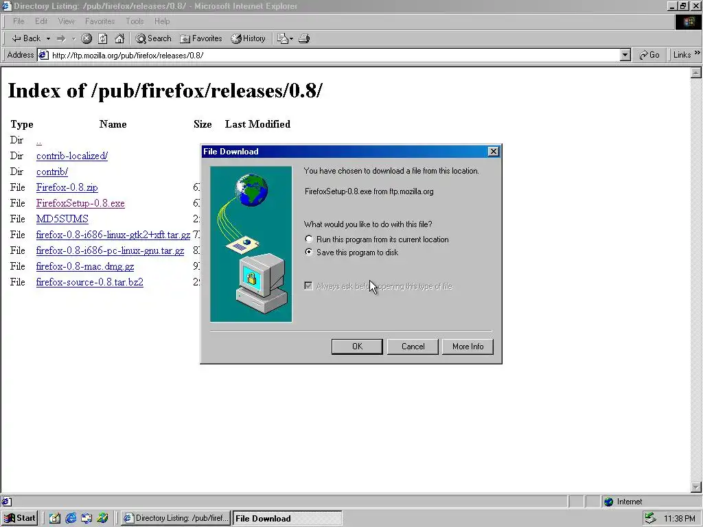Click the 'Last Modified' column header text
This screenshot has height=527, width=703.
258,124
